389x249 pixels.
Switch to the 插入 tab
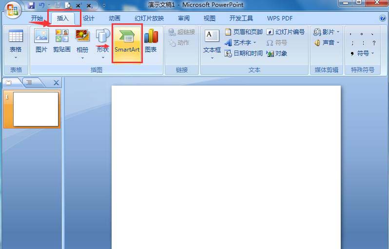coord(62,18)
